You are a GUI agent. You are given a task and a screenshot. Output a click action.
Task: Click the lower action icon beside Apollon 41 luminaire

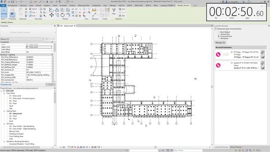(x=262, y=68)
